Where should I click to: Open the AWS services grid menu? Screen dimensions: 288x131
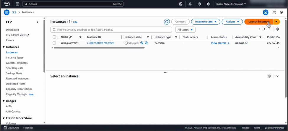(17, 4)
